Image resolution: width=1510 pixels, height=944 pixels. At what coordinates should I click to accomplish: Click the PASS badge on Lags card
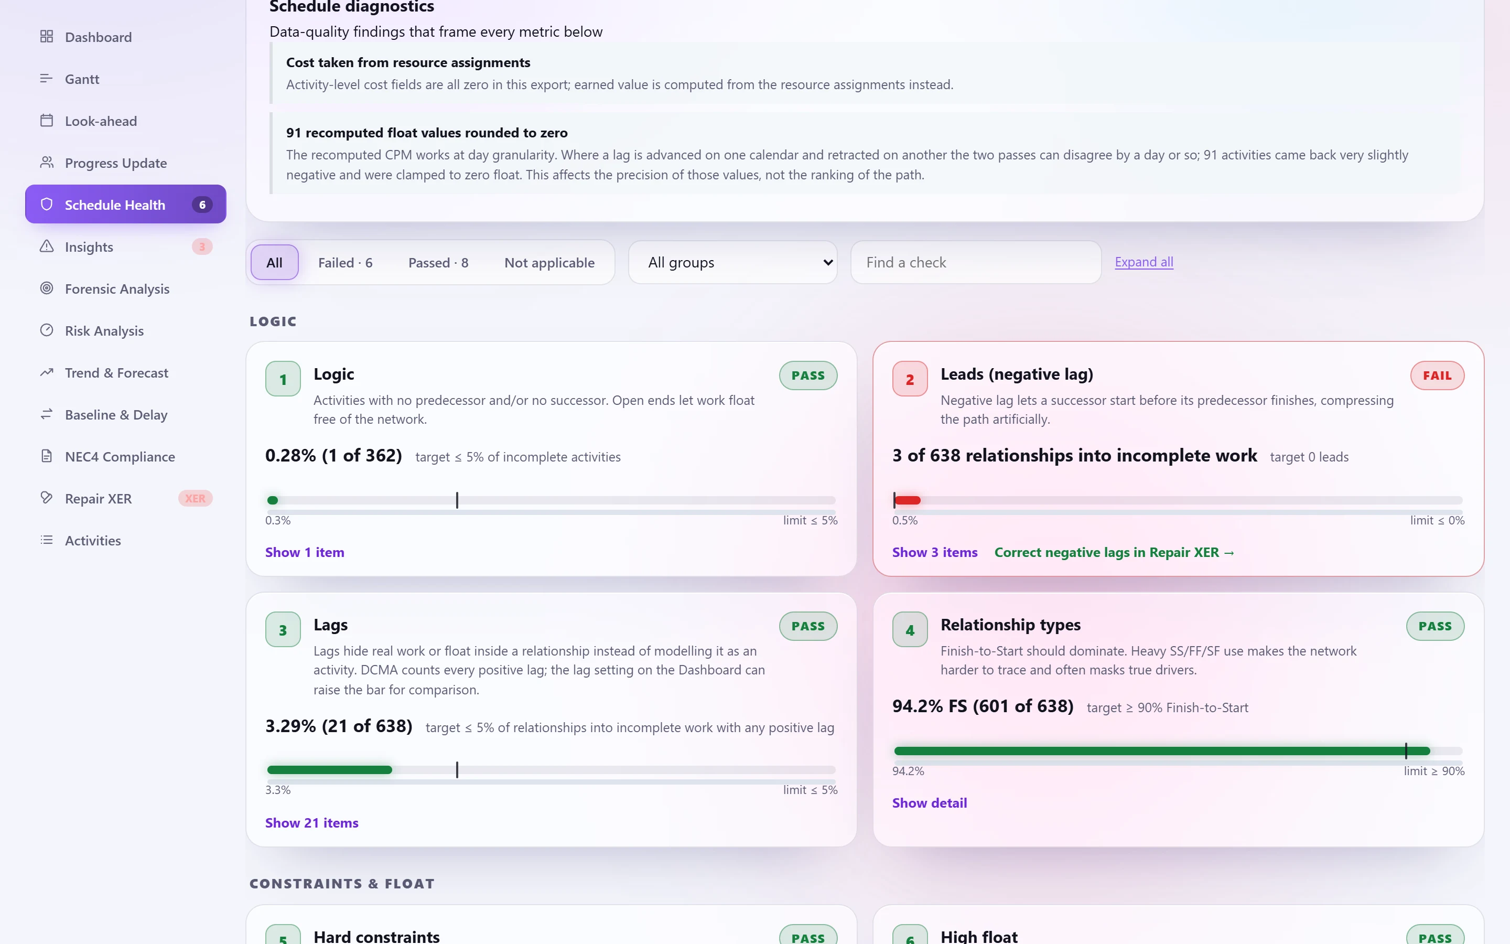[x=808, y=626]
